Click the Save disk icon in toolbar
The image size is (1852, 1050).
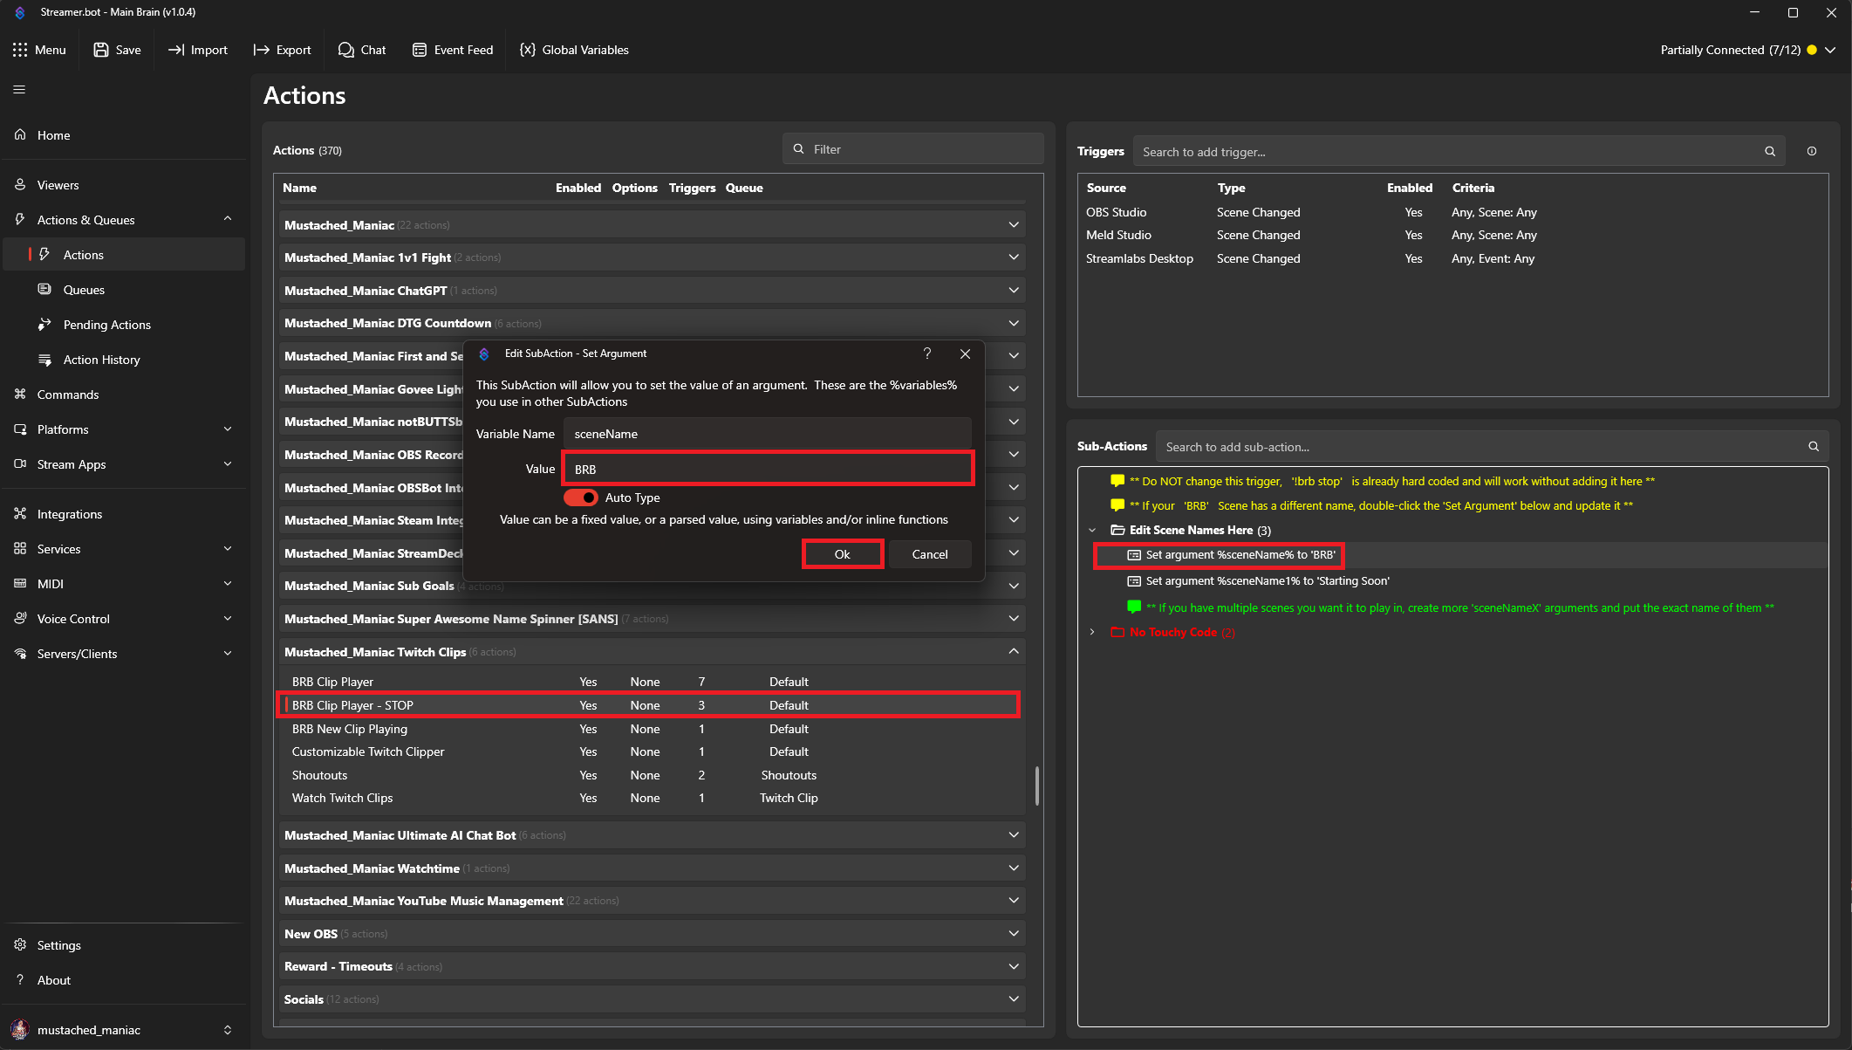pyautogui.click(x=101, y=50)
